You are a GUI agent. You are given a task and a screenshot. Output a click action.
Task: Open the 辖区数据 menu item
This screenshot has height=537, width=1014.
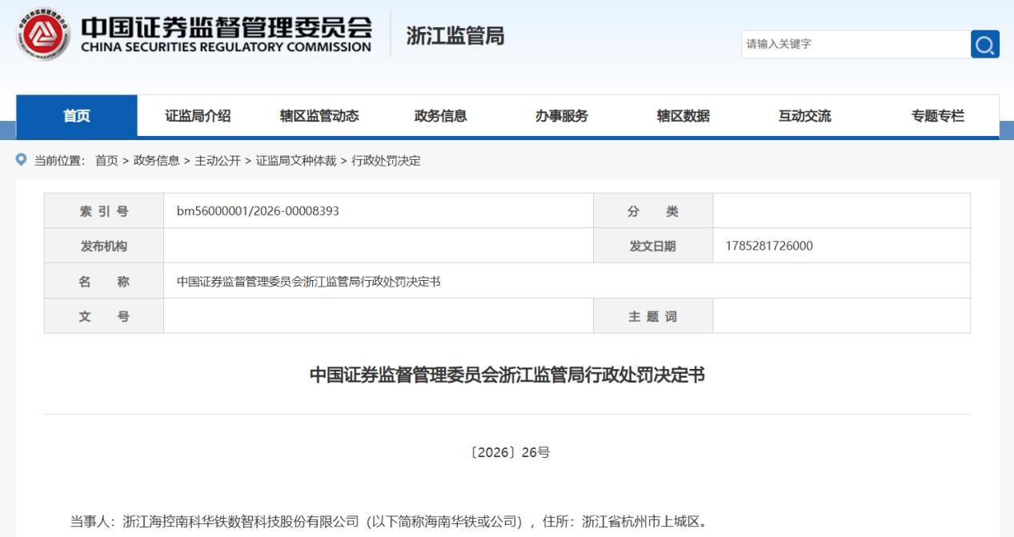click(x=683, y=116)
